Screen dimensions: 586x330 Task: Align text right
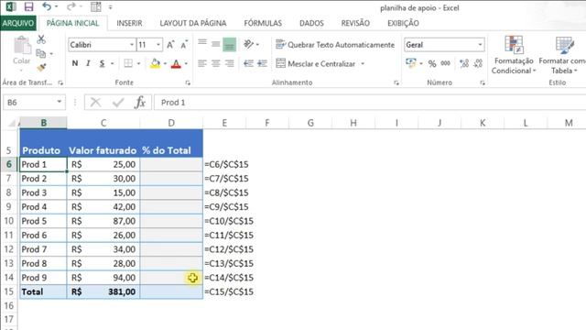[x=230, y=63]
